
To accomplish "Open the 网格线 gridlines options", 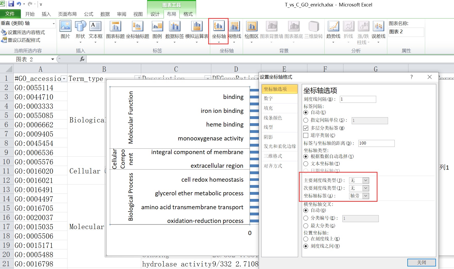I will (234, 31).
